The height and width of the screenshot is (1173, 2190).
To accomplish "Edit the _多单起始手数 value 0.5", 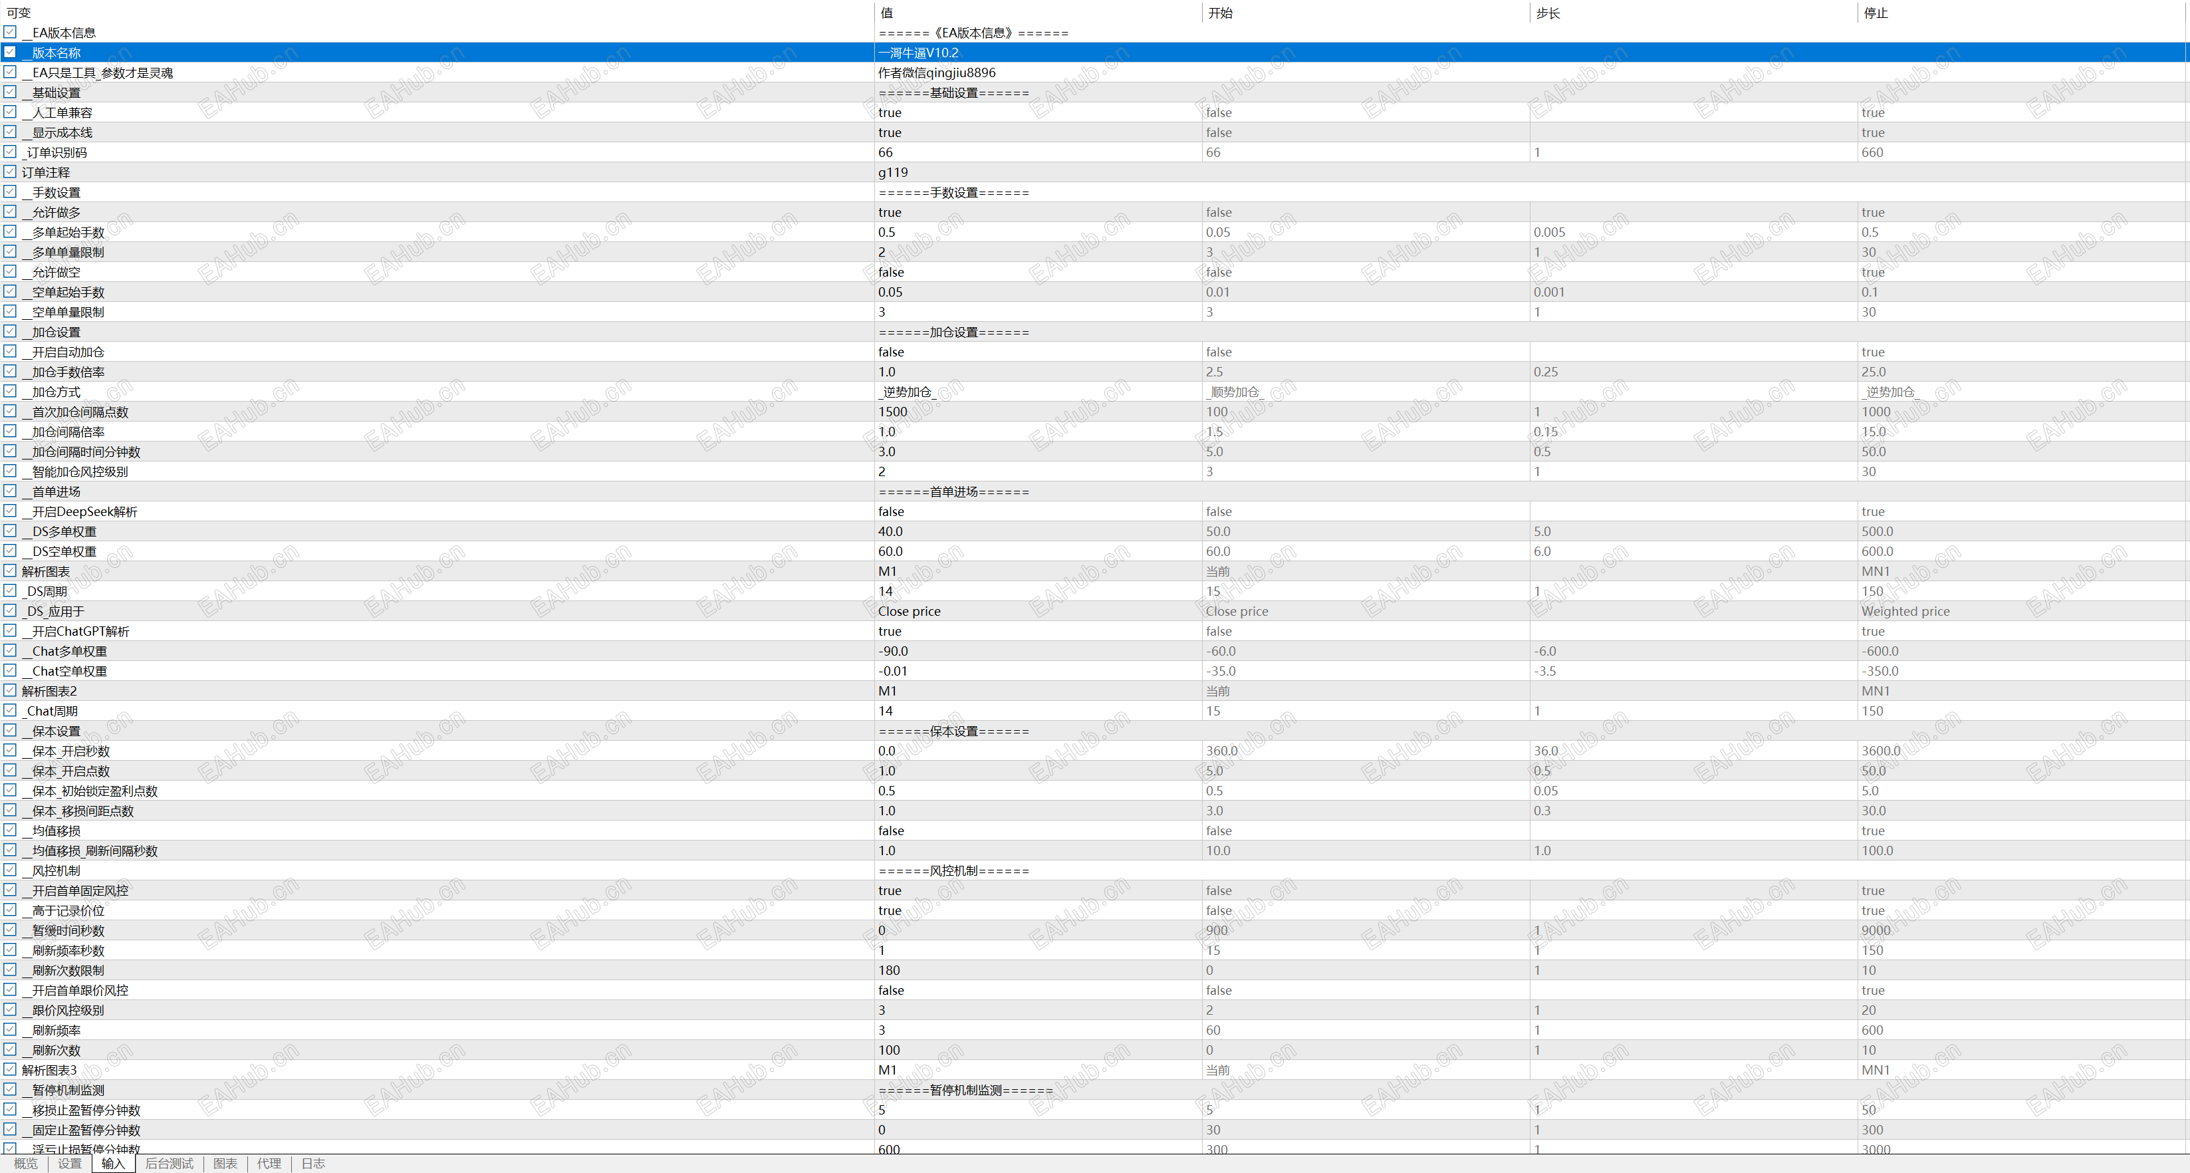I will coord(887,231).
